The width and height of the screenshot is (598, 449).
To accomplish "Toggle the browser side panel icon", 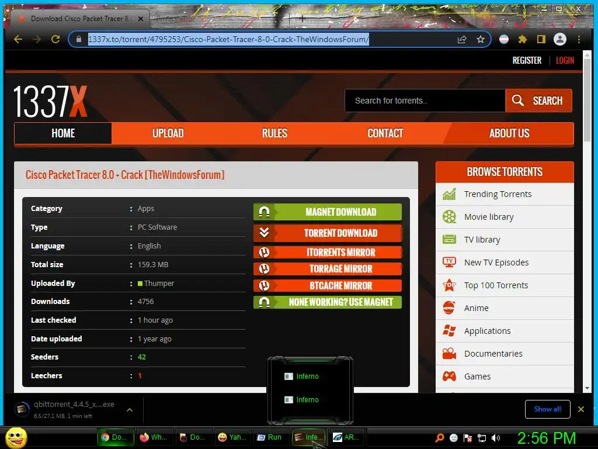I will pyautogui.click(x=541, y=39).
